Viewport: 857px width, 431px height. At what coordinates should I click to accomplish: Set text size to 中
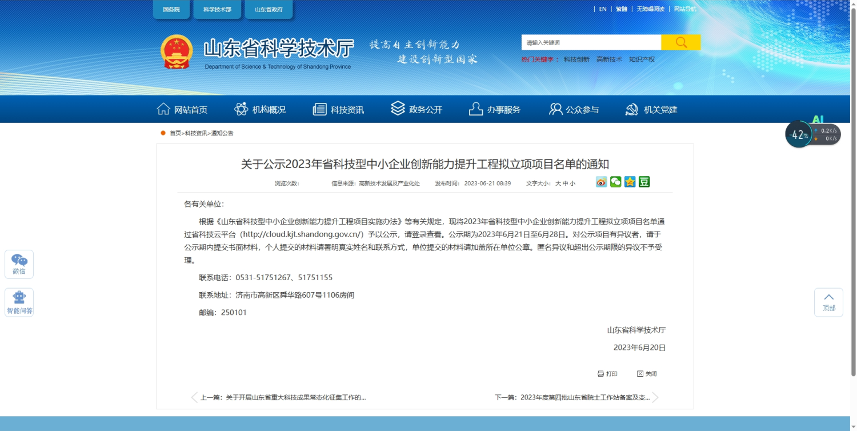(565, 183)
